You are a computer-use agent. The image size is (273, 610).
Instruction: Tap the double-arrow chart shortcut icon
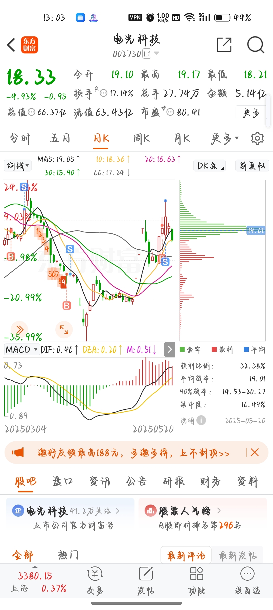coord(19,330)
